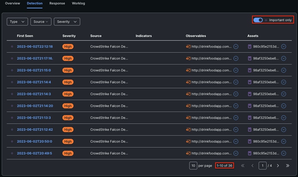The image size is (298, 177).
Task: Open detection 2023-06-02T21:14:4
Action: point(34,82)
